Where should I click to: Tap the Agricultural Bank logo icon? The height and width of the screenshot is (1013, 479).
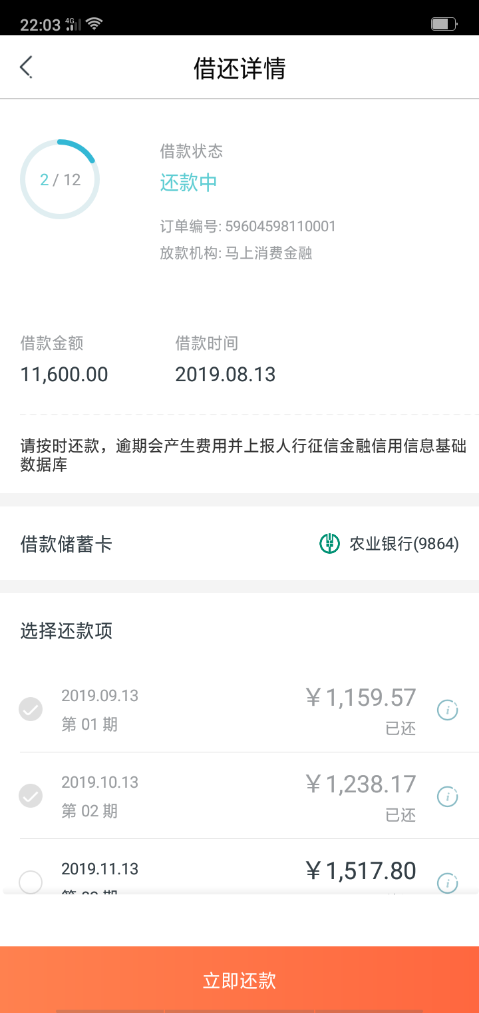pyautogui.click(x=330, y=544)
